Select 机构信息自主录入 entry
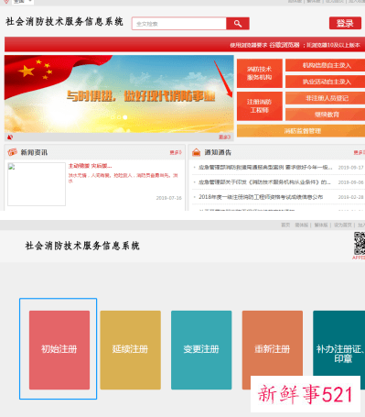 click(327, 65)
